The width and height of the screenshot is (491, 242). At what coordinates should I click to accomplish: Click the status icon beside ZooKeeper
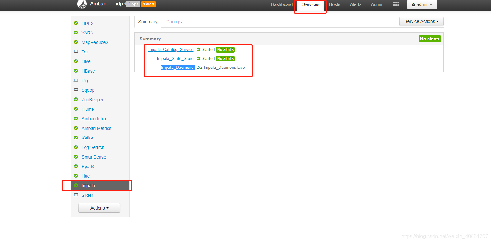[76, 99]
